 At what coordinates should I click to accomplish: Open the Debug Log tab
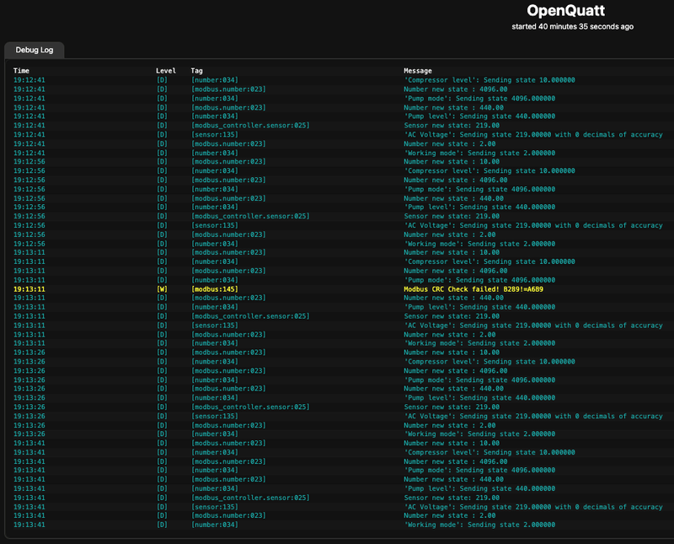pos(35,50)
